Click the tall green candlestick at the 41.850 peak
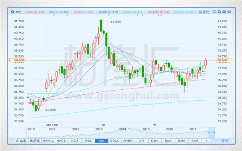 [101, 26]
